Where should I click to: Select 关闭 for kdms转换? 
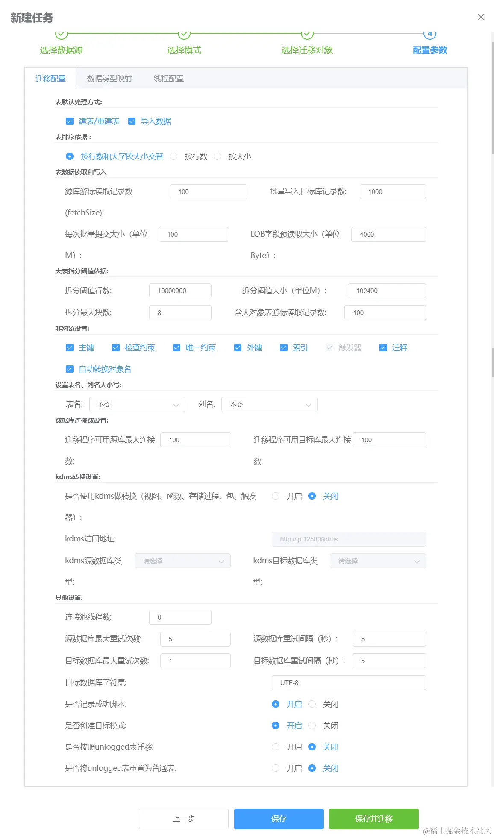click(312, 496)
